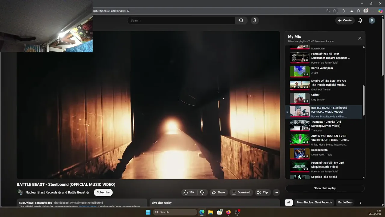Dislike the video with thumbs down
385x217 pixels.
[x=202, y=192]
